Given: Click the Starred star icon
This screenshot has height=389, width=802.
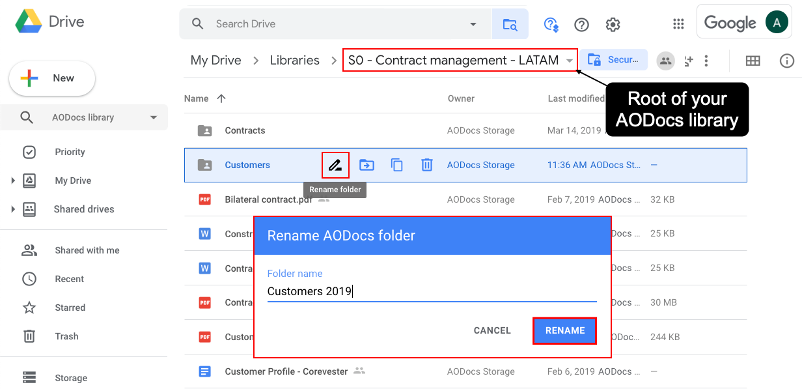Looking at the screenshot, I should (x=29, y=308).
